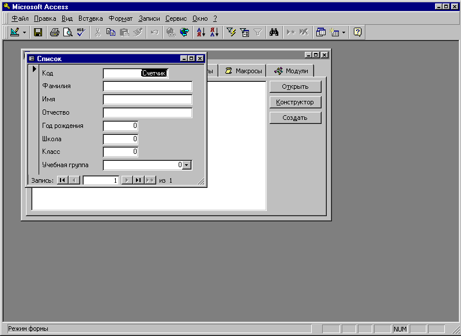The image size is (461, 336).
Task: Click the Класс field
Action: (120, 152)
